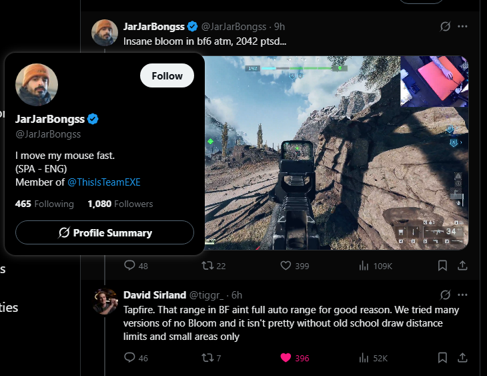Viewport: 487px width, 376px height.
Task: Open the @ThisIsTeamEXE mention link
Action: point(104,182)
